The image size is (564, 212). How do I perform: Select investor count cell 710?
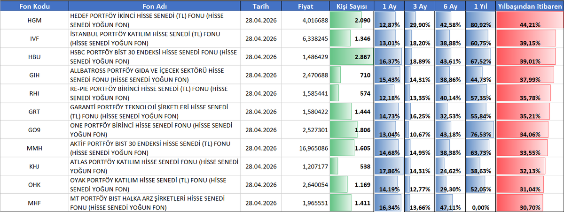352,75
